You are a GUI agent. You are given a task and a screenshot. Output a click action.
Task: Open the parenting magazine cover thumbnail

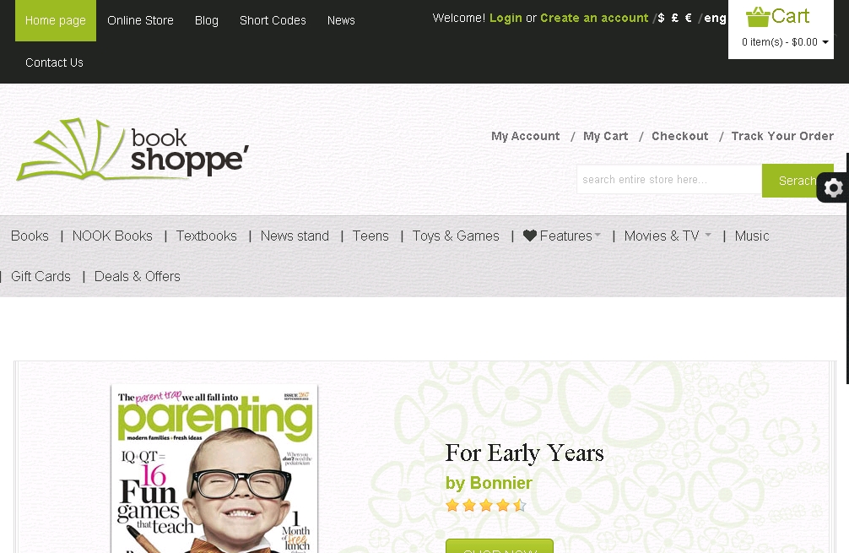214,469
